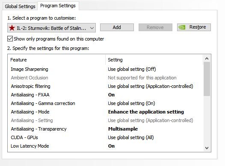The height and width of the screenshot is (166, 225).
Task: Open CUDA GPUs setting Use global setting (All)
Action: 131,137
